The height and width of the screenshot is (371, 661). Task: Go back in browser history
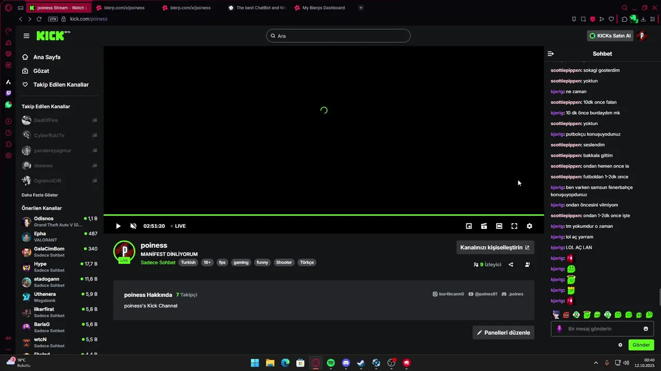click(x=21, y=19)
